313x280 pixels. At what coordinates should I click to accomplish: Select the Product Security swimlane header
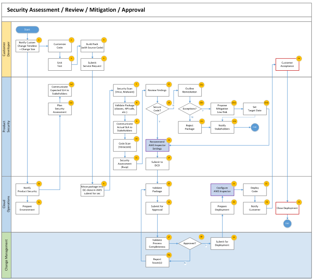coord(6,126)
